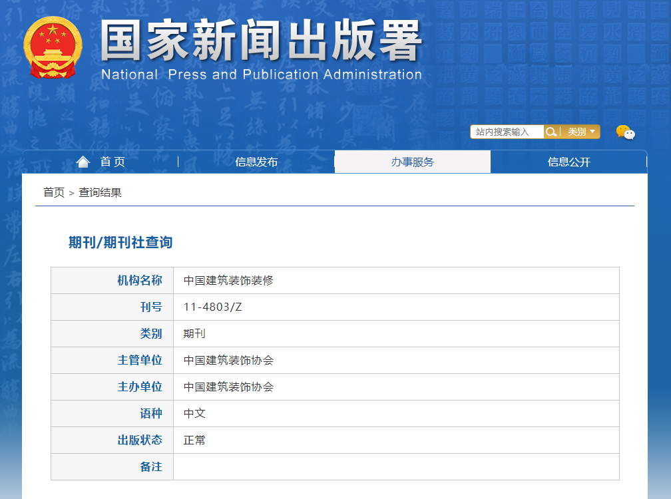
Task: Go to 首页 via breadcrumb link
Action: click(54, 192)
